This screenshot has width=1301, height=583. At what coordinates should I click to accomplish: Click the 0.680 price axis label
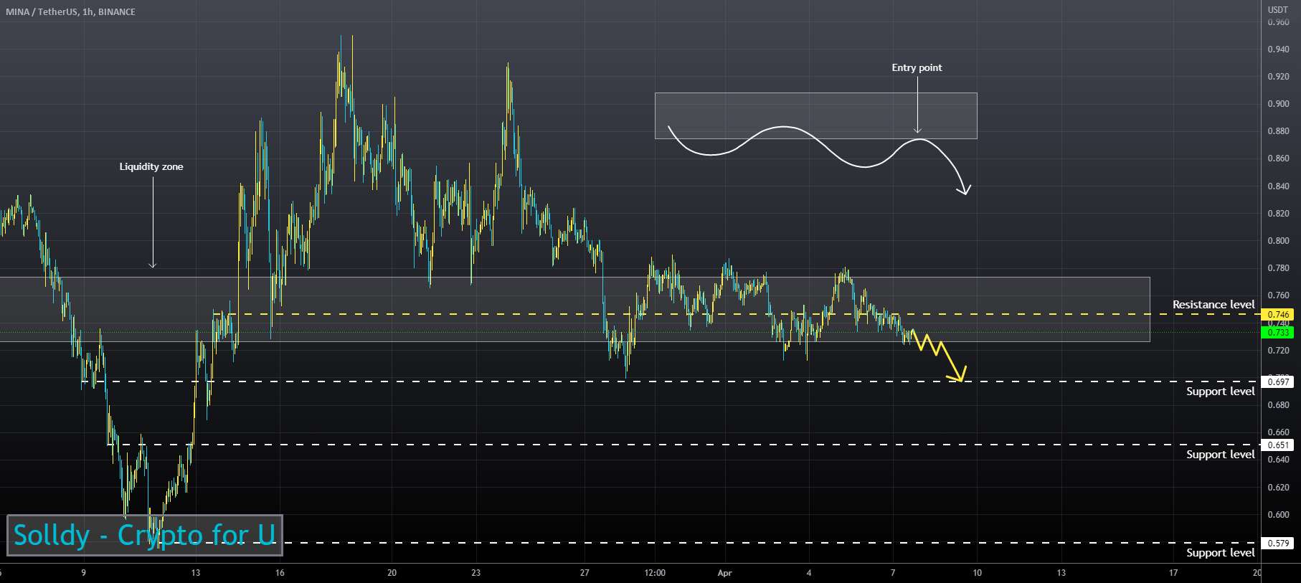1278,405
